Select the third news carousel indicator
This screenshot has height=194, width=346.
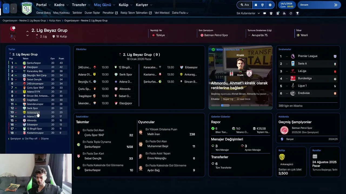point(235,105)
